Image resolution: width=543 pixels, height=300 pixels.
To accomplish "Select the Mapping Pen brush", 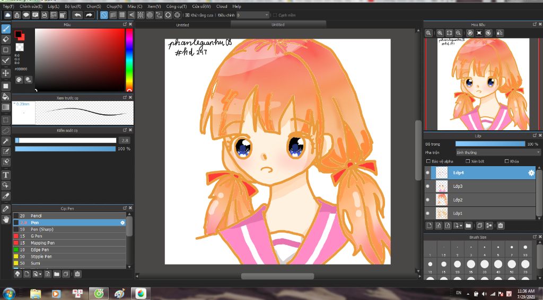I will tap(69, 243).
